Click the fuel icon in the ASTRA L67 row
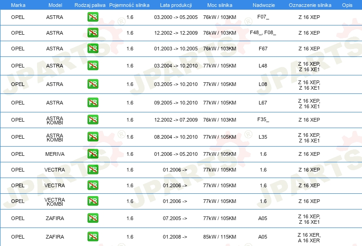Image resolution: width=362 pixels, height=246 pixels. click(x=93, y=103)
